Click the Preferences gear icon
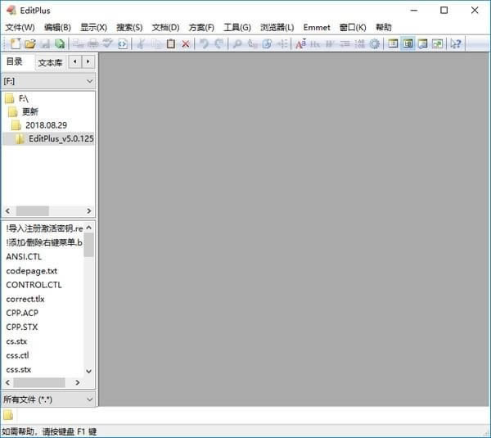Viewport: 491px width, 438px height. 374,43
